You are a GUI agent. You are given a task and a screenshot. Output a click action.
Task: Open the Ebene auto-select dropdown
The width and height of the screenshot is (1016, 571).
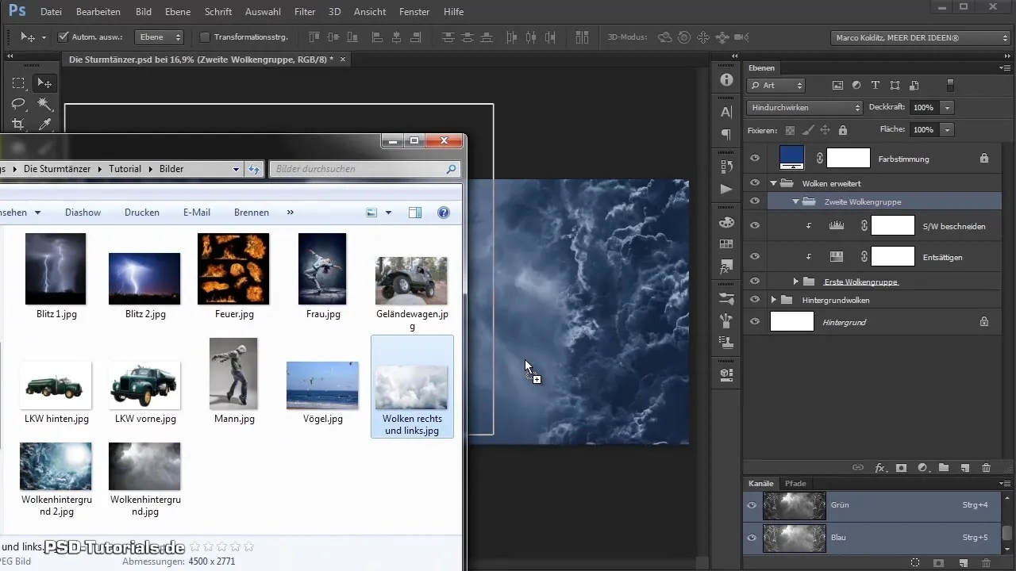[x=160, y=36]
